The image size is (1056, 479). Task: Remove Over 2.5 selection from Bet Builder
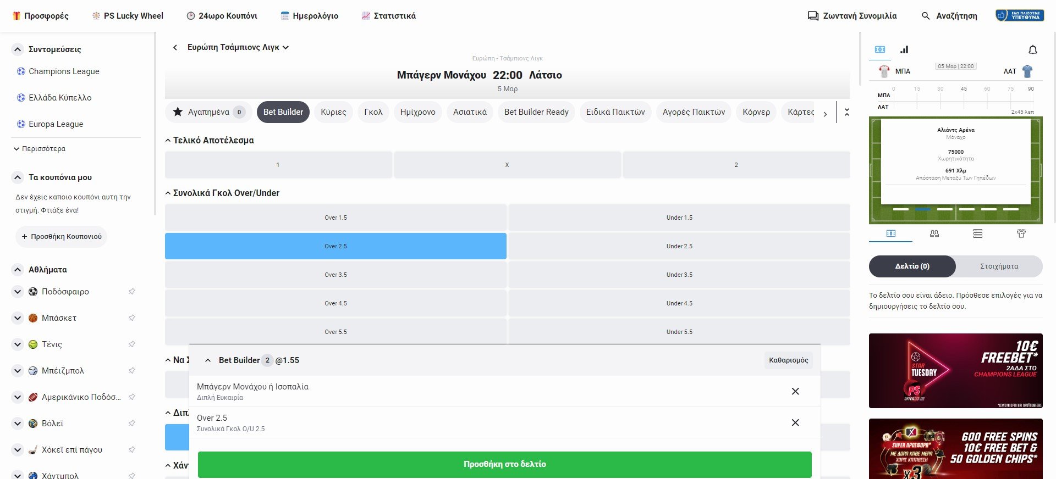795,422
